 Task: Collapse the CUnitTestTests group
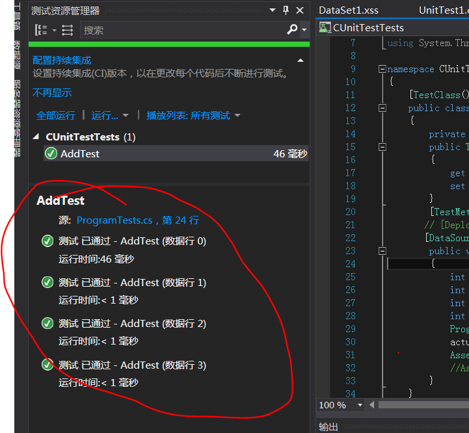tap(36, 137)
